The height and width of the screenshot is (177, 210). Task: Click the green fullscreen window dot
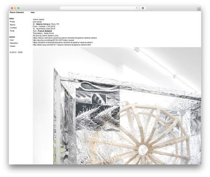(x=18, y=8)
